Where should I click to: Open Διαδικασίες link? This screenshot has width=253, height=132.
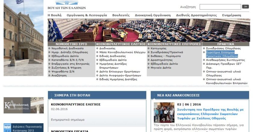(107, 48)
